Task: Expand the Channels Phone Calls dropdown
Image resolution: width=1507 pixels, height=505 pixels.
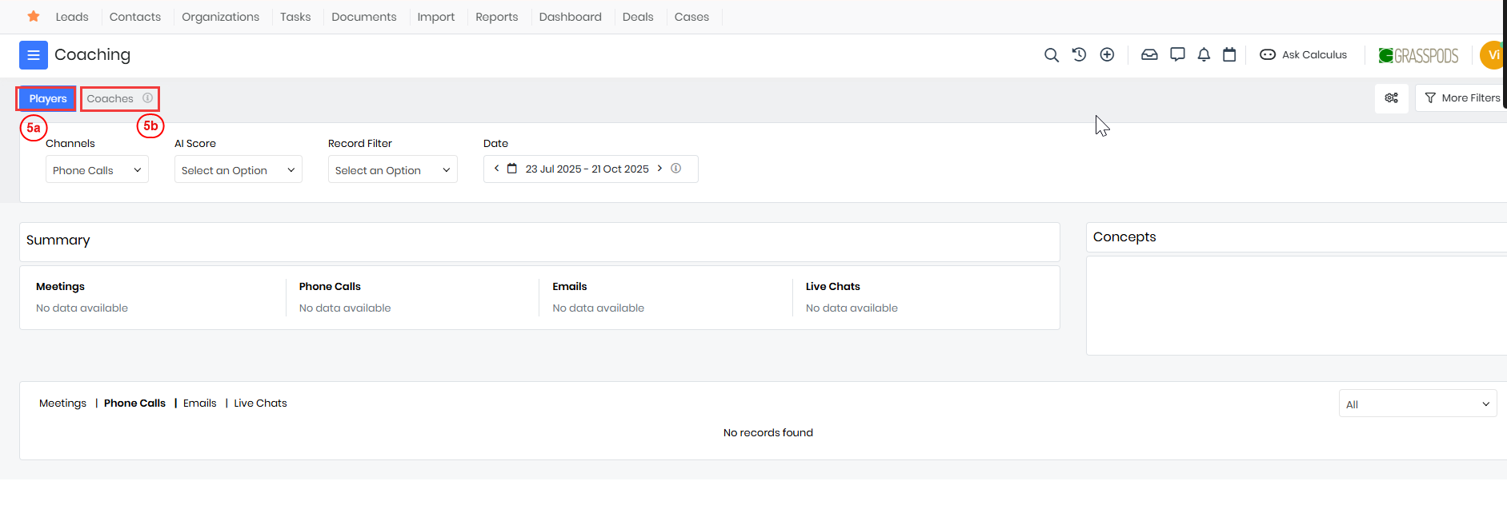Action: tap(97, 170)
